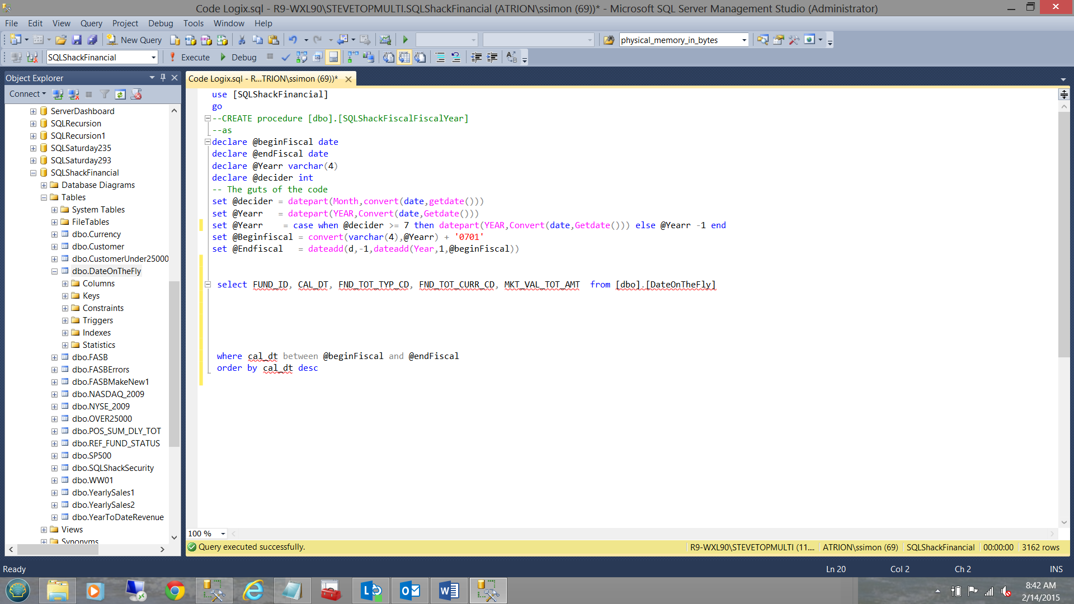Select the Code Logix.sql document tab
This screenshot has width=1074, height=604.
point(263,78)
